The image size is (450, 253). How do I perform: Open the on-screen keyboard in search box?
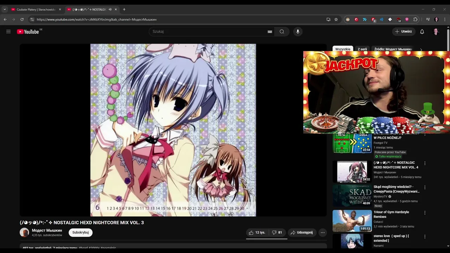(x=270, y=32)
